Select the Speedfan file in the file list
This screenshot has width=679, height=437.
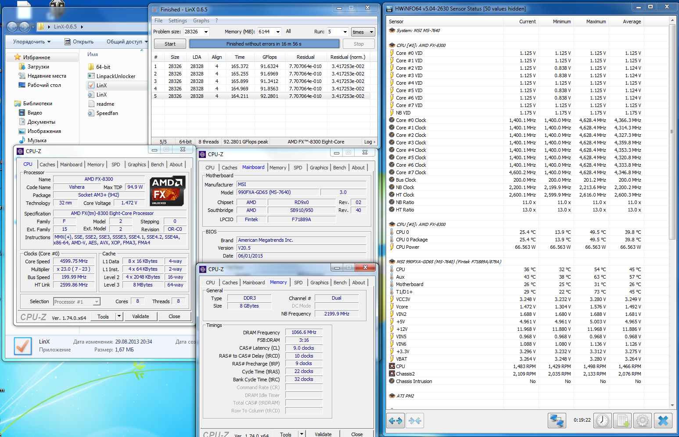[107, 113]
